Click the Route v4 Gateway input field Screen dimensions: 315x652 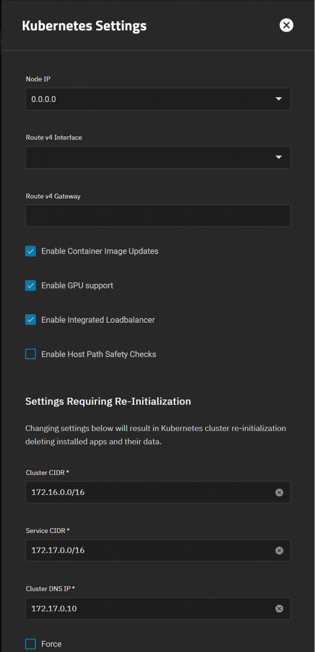pos(158,216)
